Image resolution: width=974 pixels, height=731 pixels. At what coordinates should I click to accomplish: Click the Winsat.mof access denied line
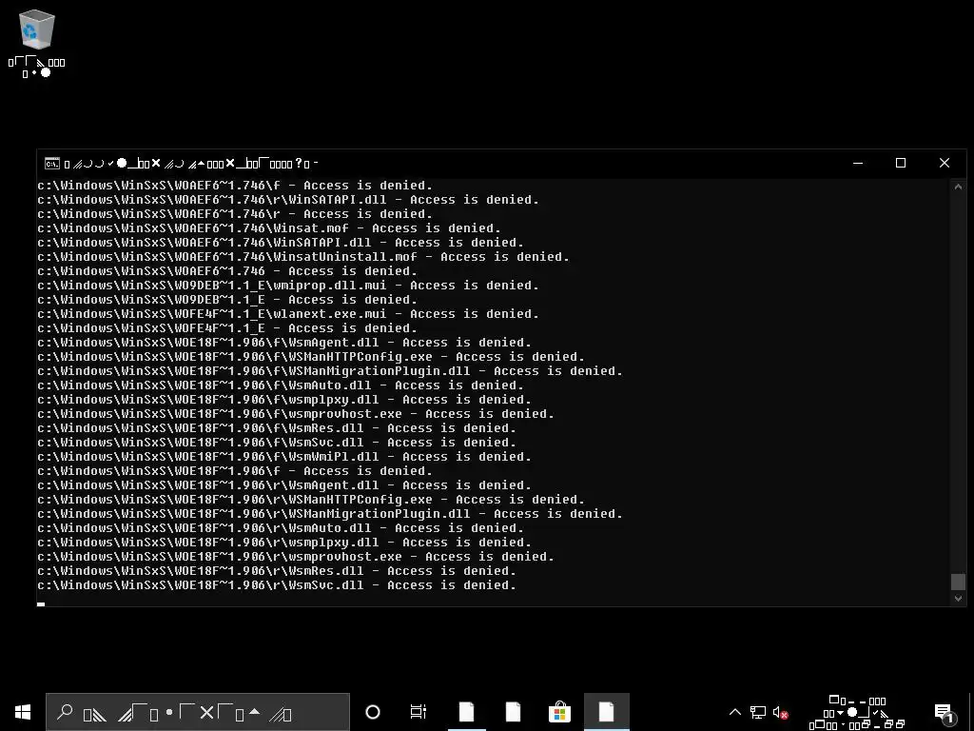[269, 228]
